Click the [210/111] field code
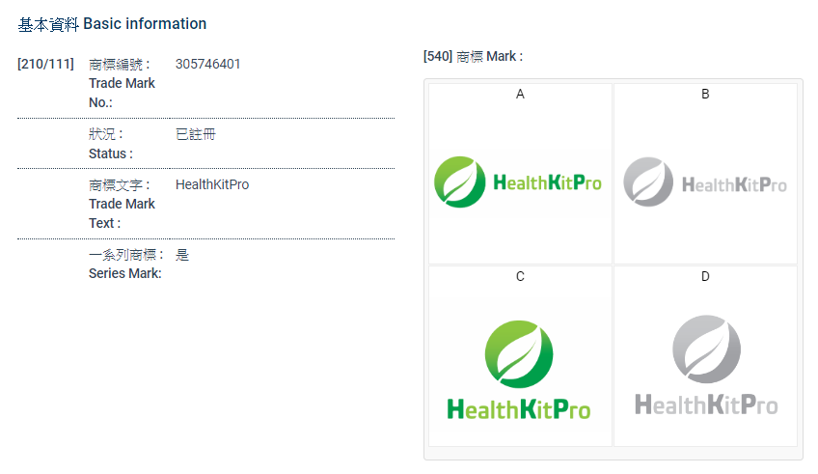Image resolution: width=818 pixels, height=474 pixels. (x=45, y=65)
